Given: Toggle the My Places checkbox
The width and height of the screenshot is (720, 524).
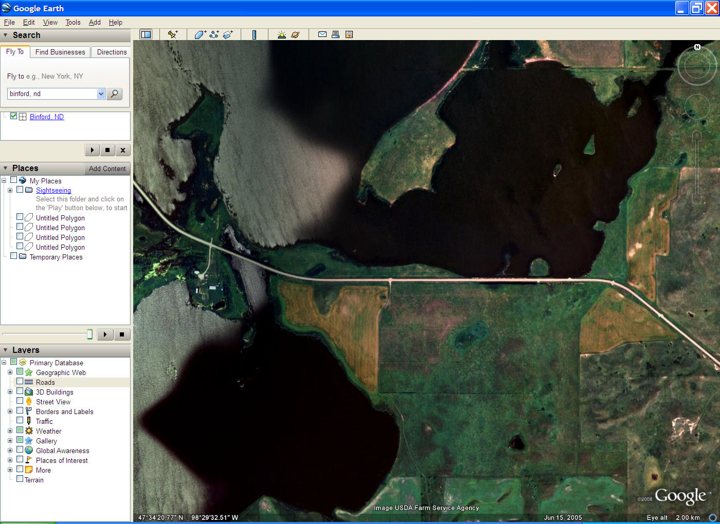Looking at the screenshot, I should [x=13, y=180].
